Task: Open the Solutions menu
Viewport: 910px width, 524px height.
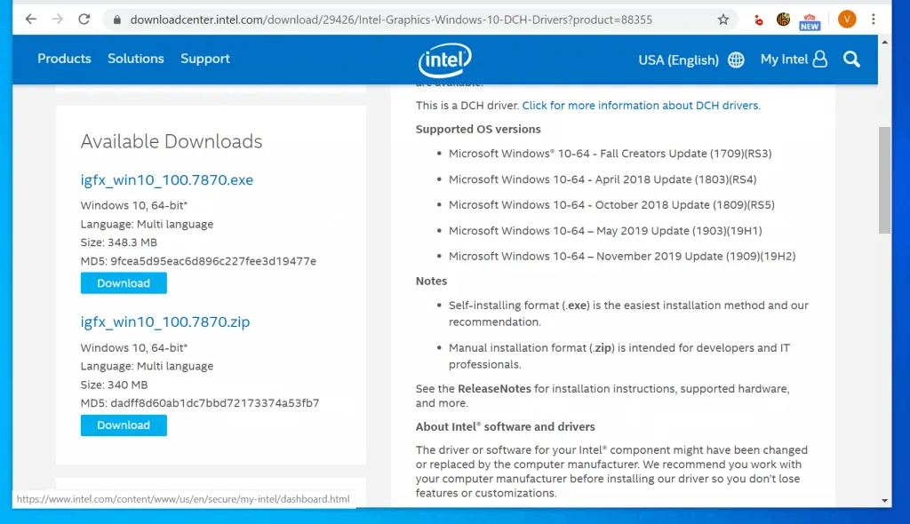Action: [136, 59]
